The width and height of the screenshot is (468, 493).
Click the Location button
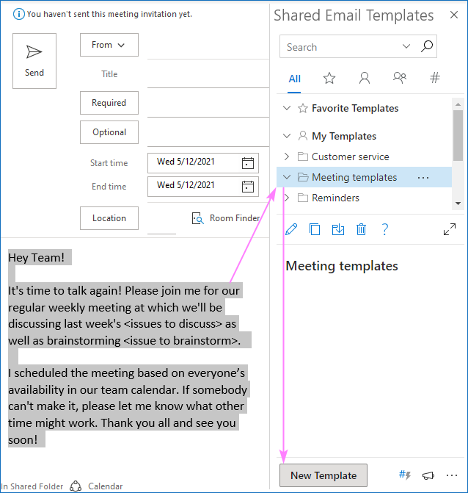109,218
